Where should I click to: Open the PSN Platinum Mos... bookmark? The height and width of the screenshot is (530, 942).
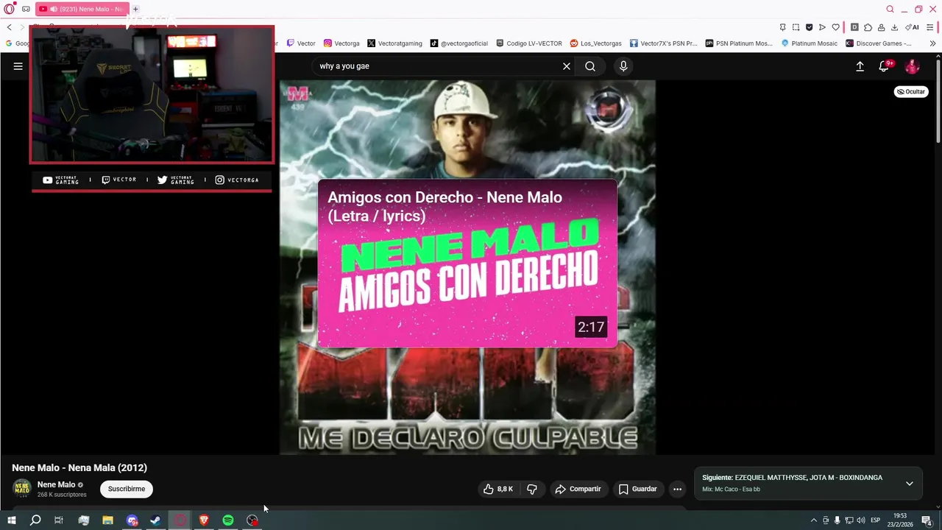pyautogui.click(x=739, y=43)
